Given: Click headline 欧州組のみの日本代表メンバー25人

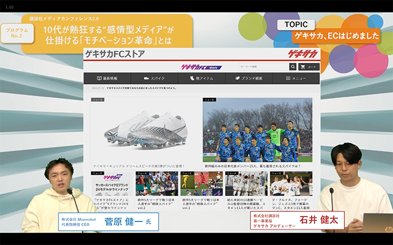Looking at the screenshot, I should [x=253, y=166].
